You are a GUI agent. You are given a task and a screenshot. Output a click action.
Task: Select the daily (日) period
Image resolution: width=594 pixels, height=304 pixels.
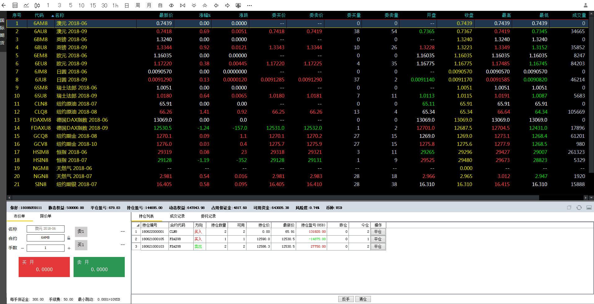point(127,5)
